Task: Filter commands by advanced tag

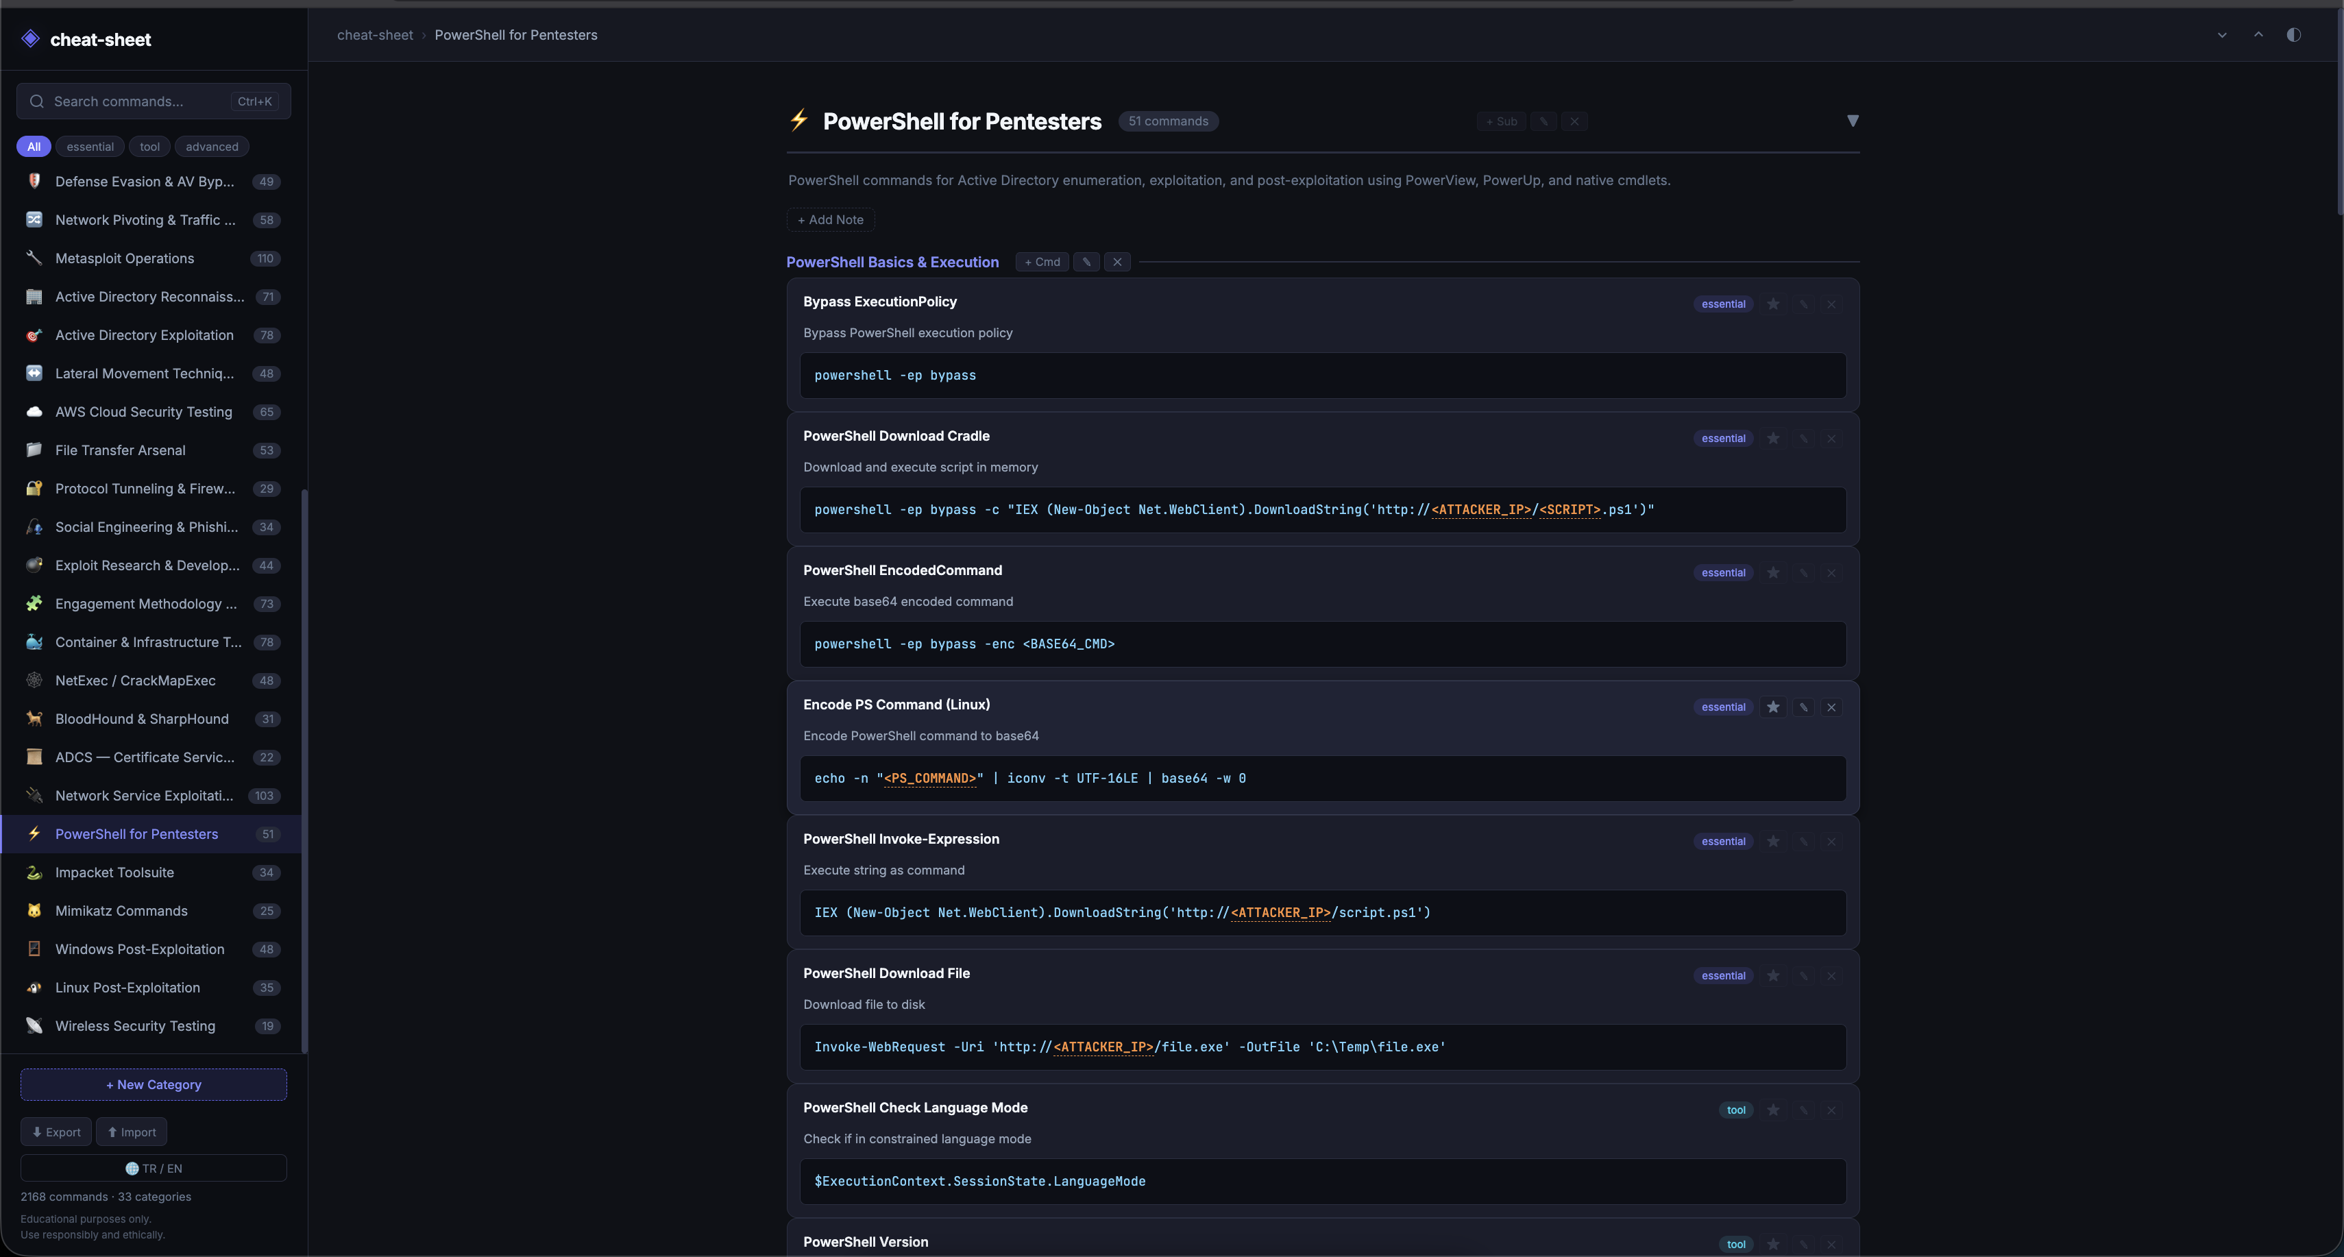Action: (x=212, y=147)
